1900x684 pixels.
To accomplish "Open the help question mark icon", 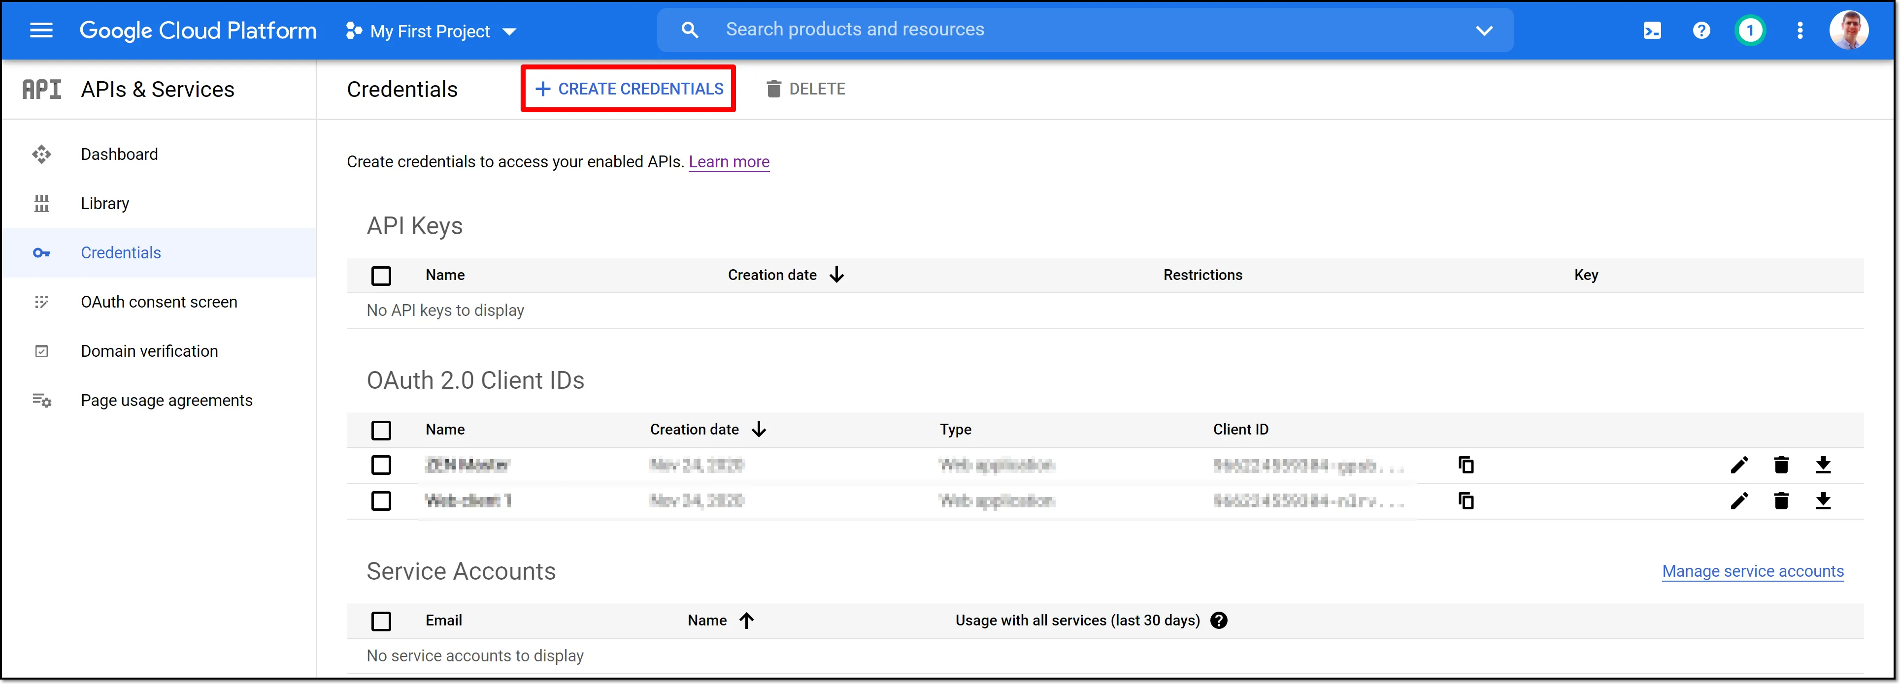I will tap(1701, 30).
